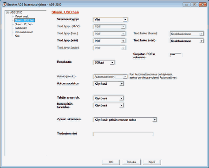Select ADS-2100 root tree item
The height and width of the screenshot is (168, 209).
(16, 13)
